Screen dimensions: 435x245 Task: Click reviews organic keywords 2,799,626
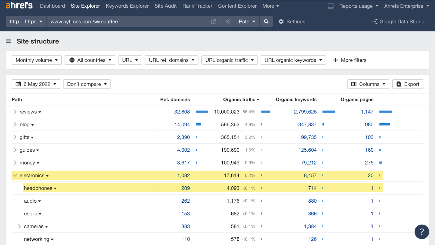pos(305,112)
